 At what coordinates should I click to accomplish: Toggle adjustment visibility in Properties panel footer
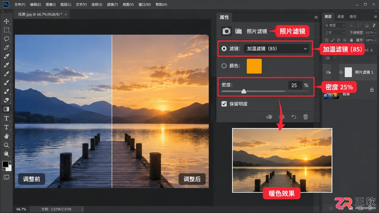(x=282, y=117)
